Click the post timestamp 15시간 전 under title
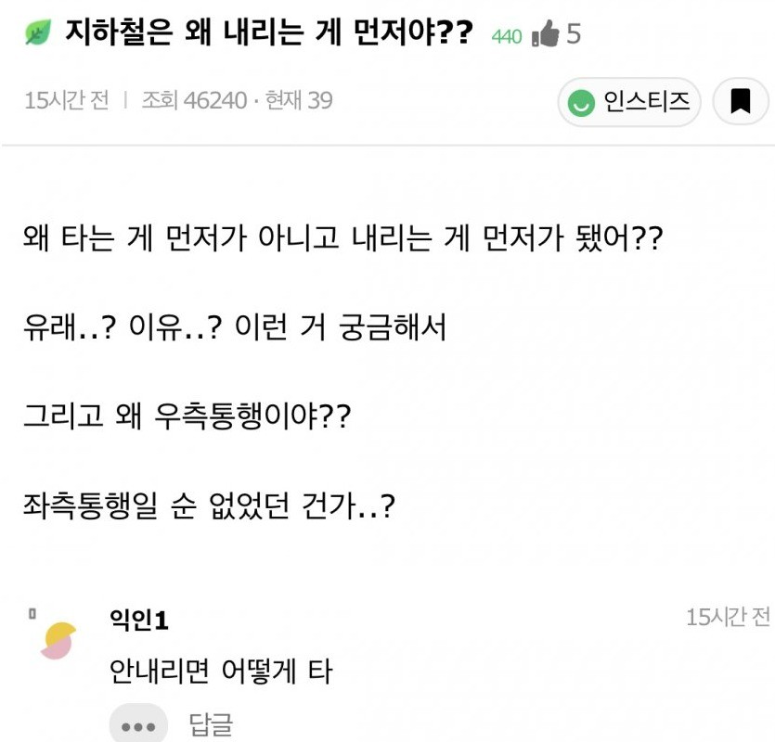The height and width of the screenshot is (742, 775). 66,100
